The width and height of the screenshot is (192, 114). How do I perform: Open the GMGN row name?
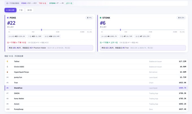17,93
